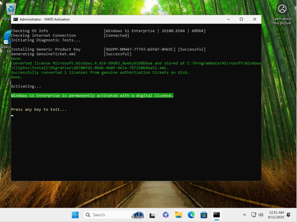Maximize the HWID Activation window
Viewport: 297px width, 222px height.
[x=241, y=19]
